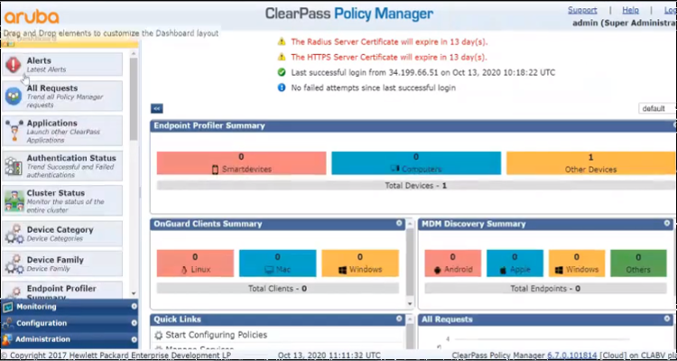Close the MDM Discovery Summary widget
The width and height of the screenshot is (677, 361).
[667, 223]
